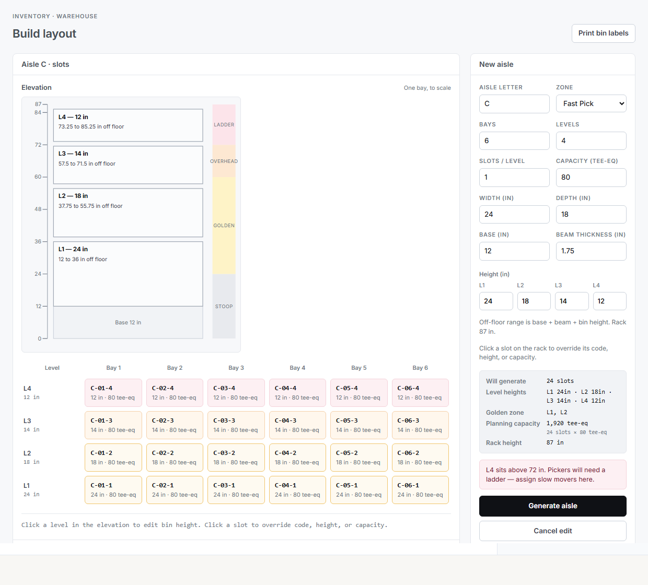The image size is (648, 585).
Task: Click the GOLDEN zone color band
Action: coord(224,226)
